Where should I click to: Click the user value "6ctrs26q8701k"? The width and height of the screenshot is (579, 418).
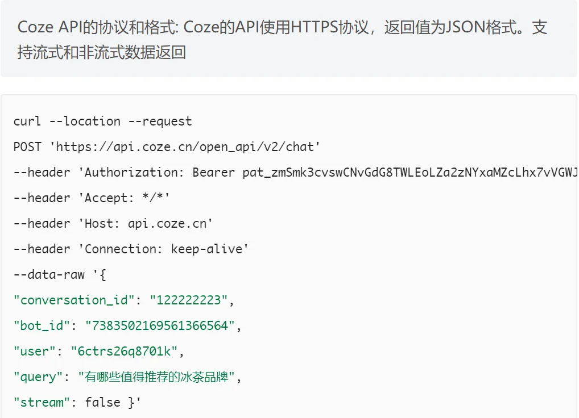124,352
